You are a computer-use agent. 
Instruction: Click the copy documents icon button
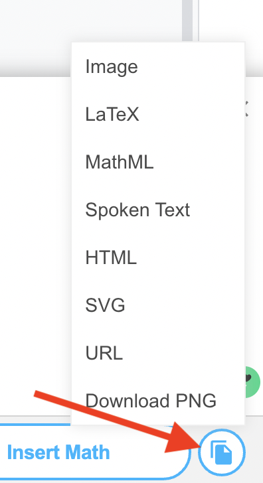point(221,452)
